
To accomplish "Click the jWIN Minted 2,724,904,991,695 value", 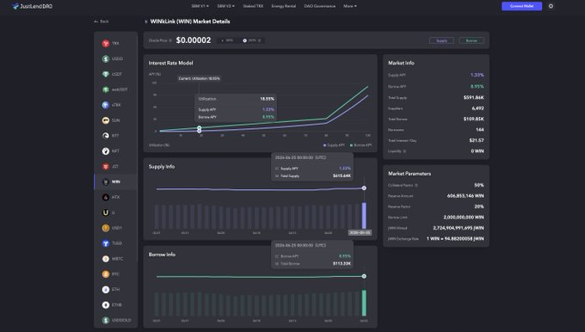I will point(459,228).
